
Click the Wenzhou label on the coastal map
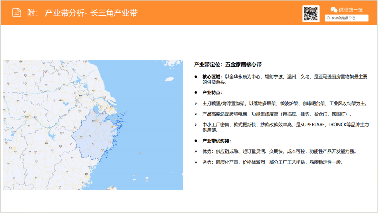pyautogui.click(x=102, y=150)
